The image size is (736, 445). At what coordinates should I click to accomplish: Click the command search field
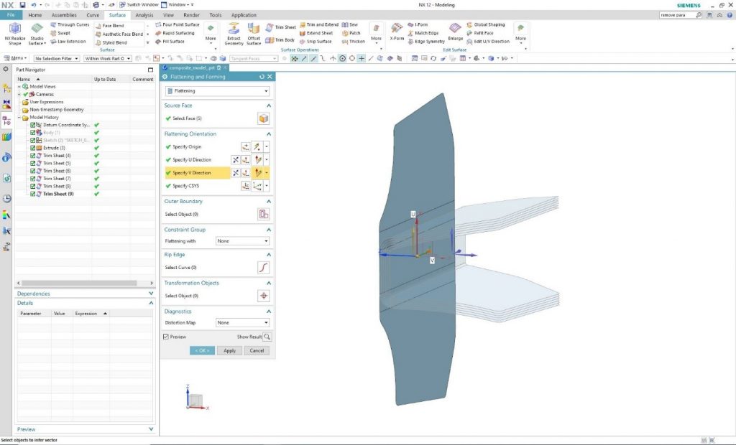click(x=676, y=14)
